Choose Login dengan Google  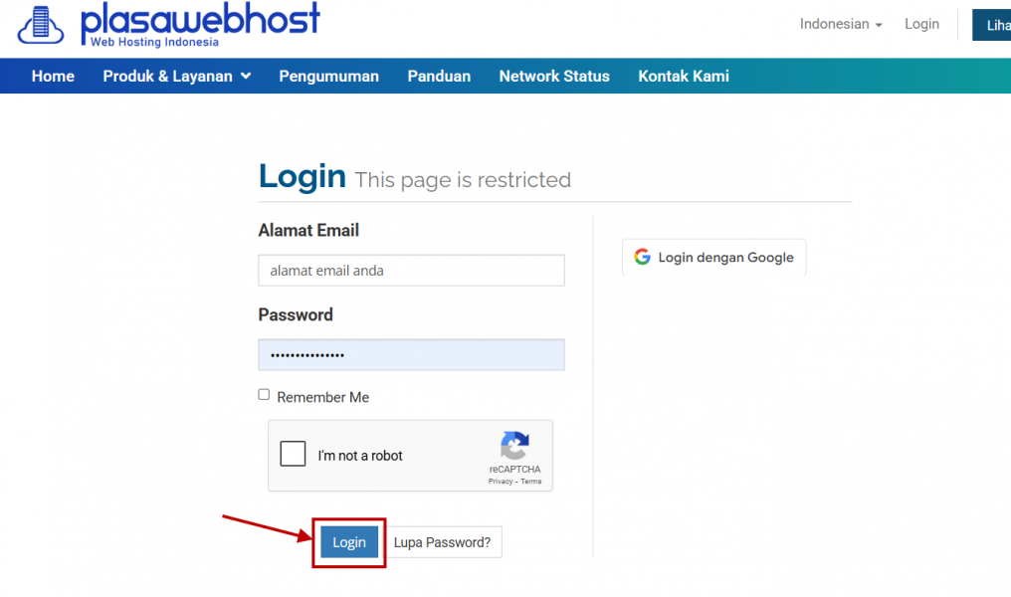coord(713,258)
